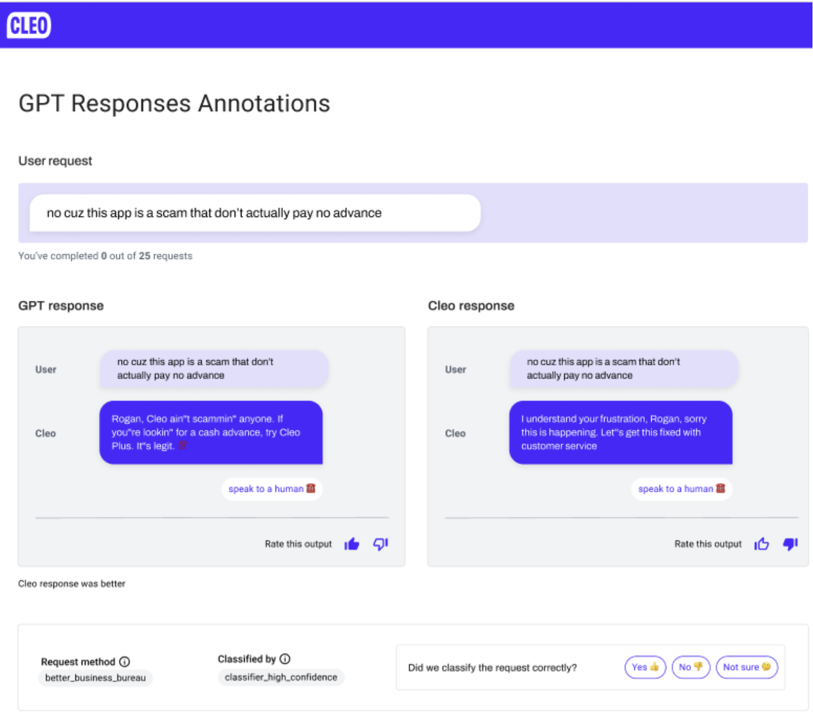Select the better_business_bureau method tag
This screenshot has height=713, width=813.
(x=96, y=677)
